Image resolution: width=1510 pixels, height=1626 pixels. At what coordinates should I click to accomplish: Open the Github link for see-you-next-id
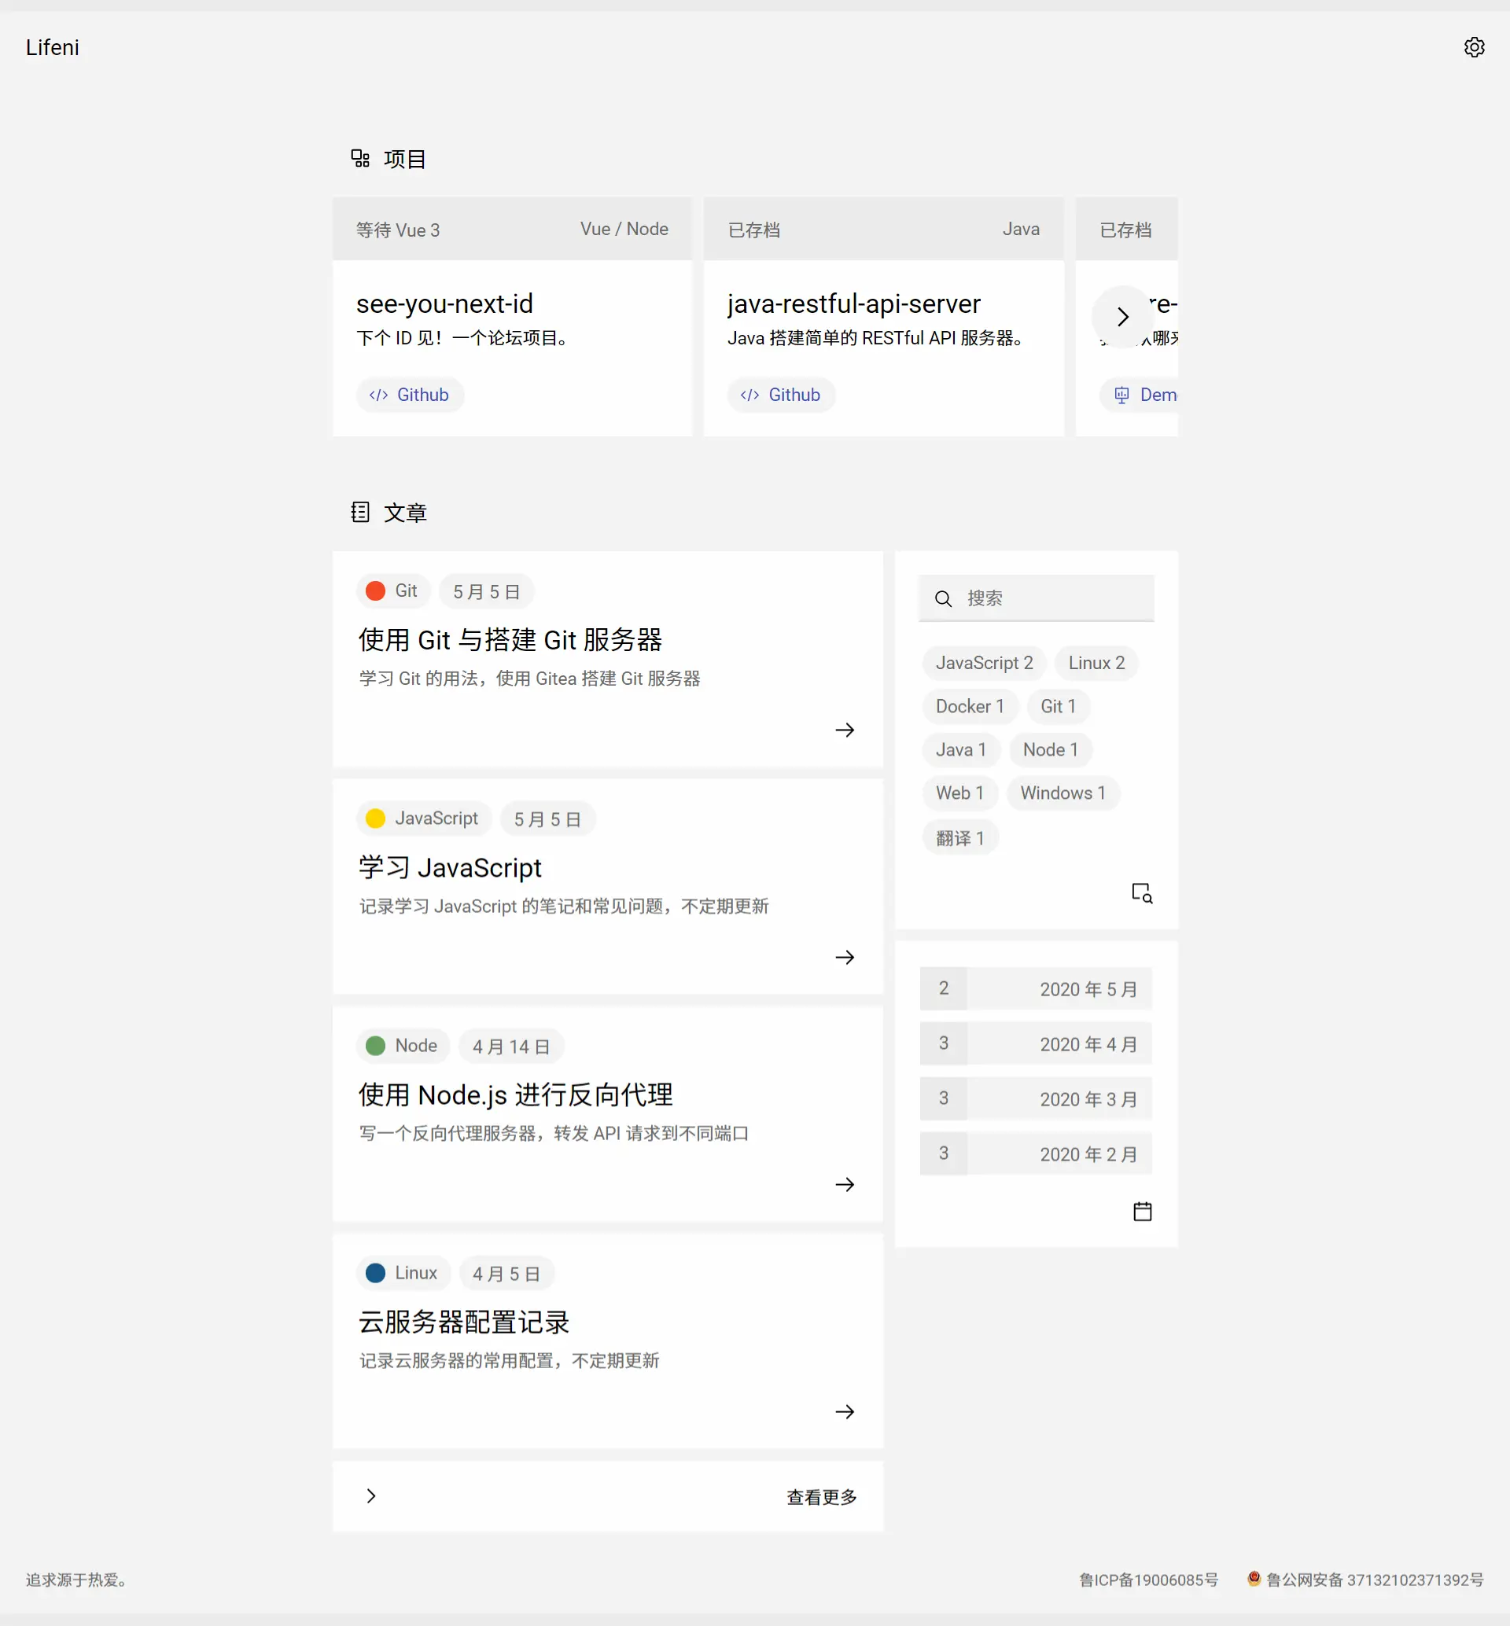(411, 395)
